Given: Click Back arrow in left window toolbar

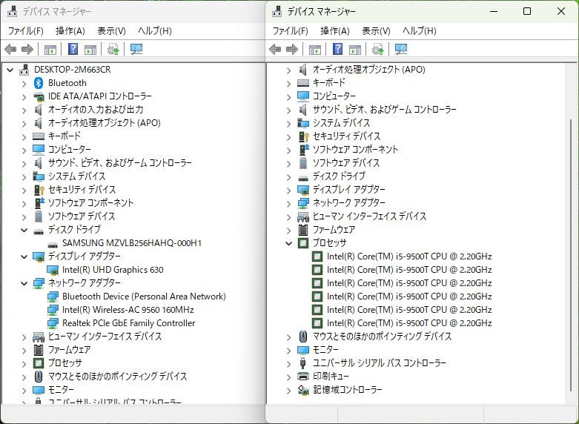Looking at the screenshot, I should click(10, 49).
